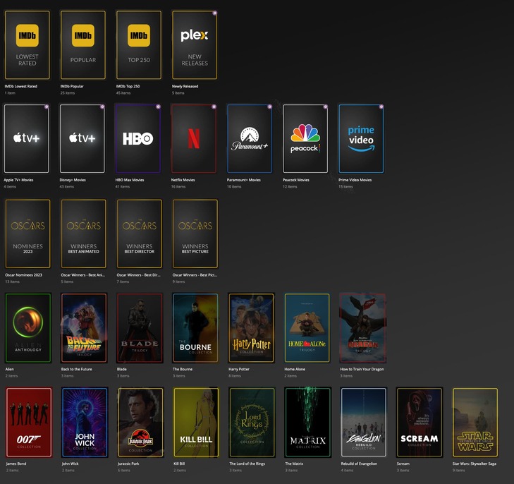Click the 'Star Wars: Skywalker Saga' title link
The height and width of the screenshot is (484, 514).
475,464
